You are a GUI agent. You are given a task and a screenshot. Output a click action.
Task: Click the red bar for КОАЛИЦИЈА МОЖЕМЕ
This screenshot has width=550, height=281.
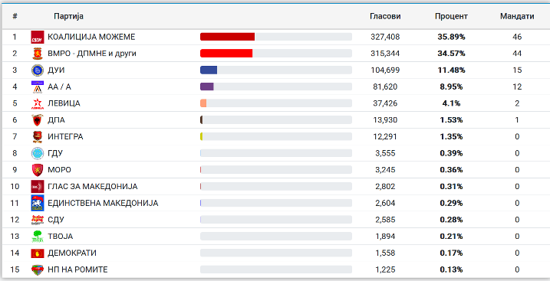click(227, 37)
